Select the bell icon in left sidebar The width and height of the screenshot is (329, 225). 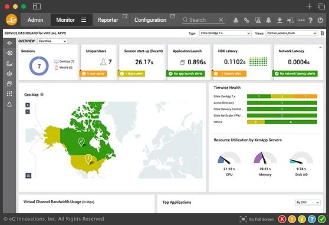click(9, 104)
